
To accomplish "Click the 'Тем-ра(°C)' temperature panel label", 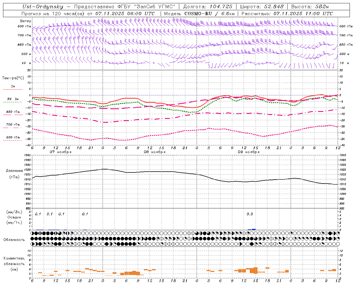I will coord(13,78).
